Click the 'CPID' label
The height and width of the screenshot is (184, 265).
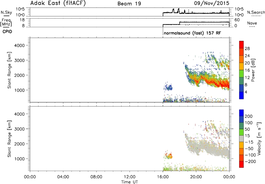[x=7, y=32]
